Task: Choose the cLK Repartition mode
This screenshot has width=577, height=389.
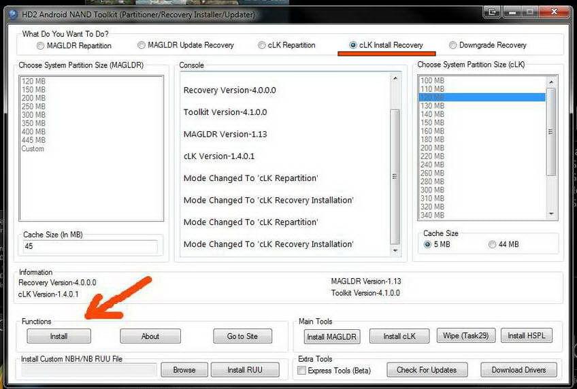Action: [262, 46]
